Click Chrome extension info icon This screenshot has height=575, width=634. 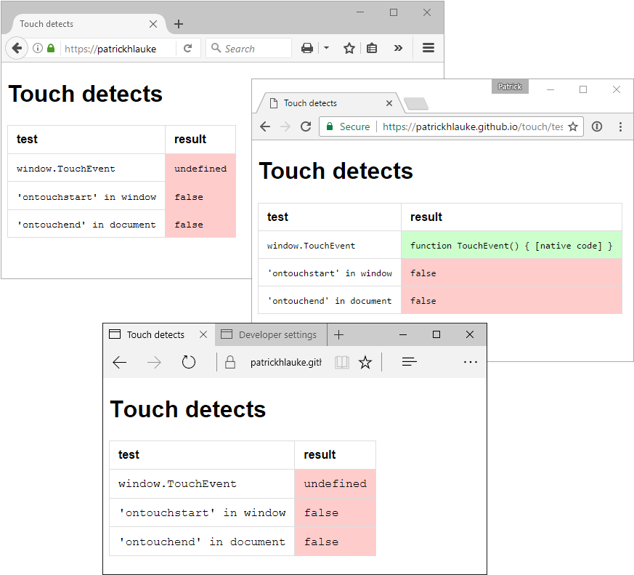pyautogui.click(x=597, y=126)
